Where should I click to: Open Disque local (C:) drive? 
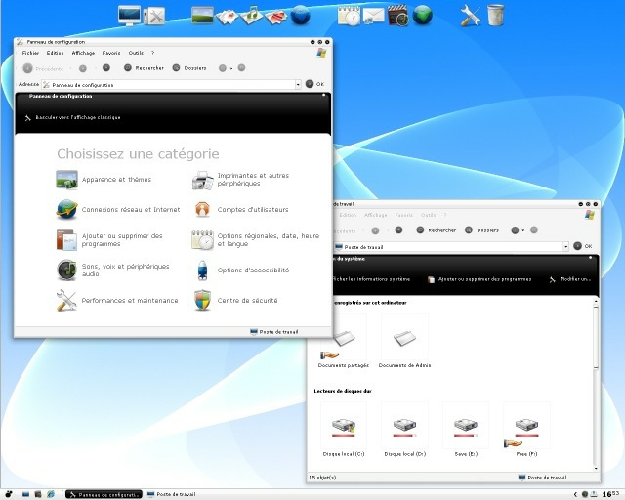point(344,430)
